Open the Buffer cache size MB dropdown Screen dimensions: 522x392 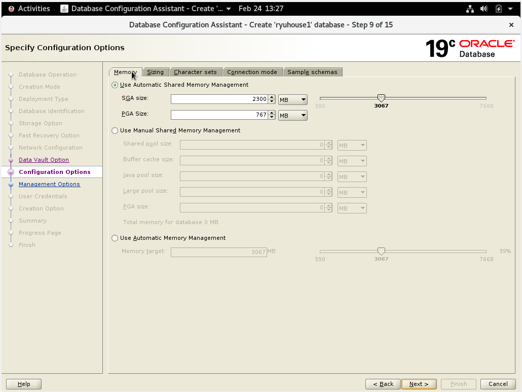coord(352,161)
